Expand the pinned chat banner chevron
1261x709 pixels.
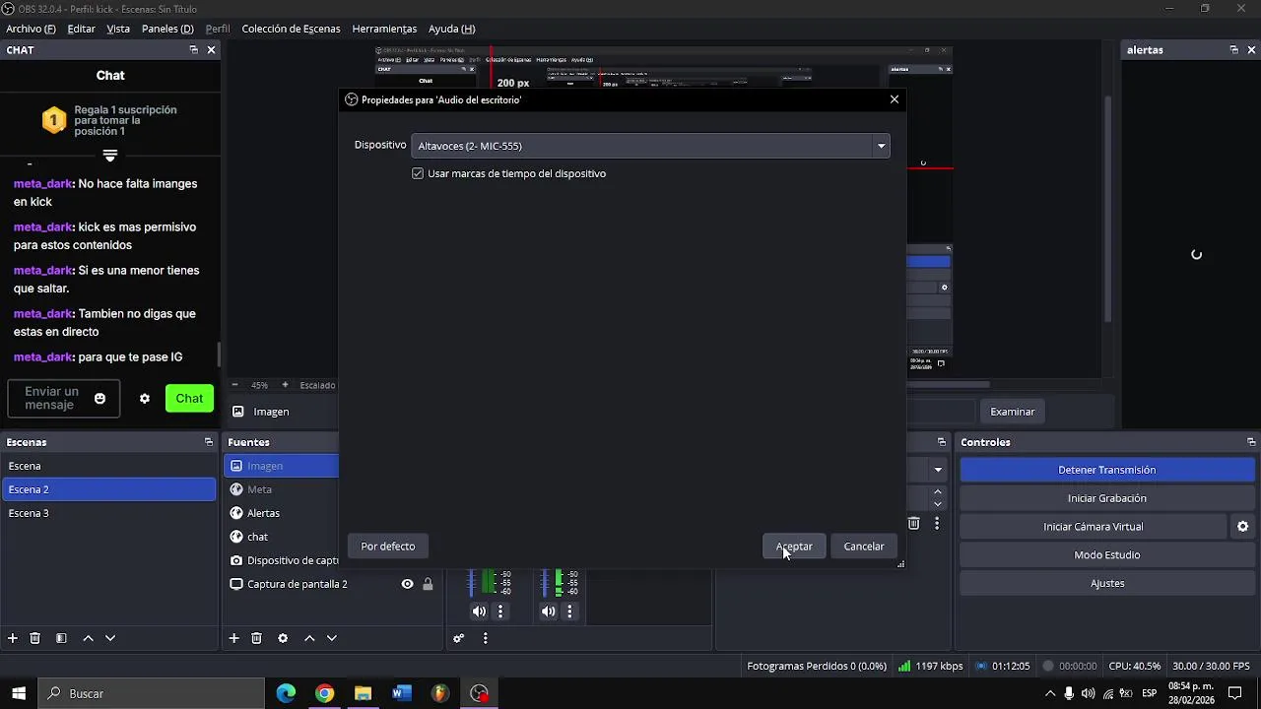[110, 156]
